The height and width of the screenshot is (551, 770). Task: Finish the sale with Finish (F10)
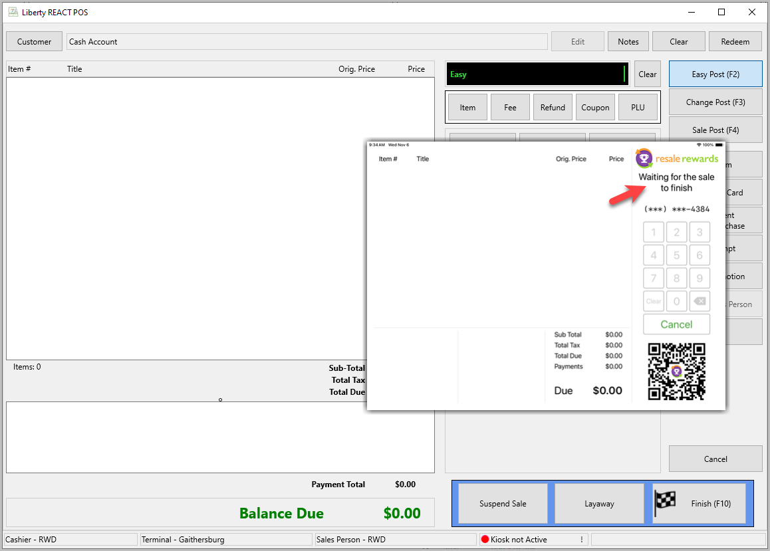pyautogui.click(x=700, y=503)
